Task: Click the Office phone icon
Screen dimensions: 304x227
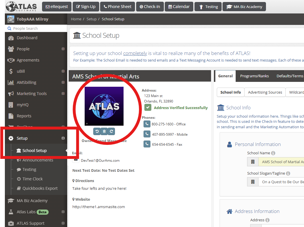Action: [147, 124]
